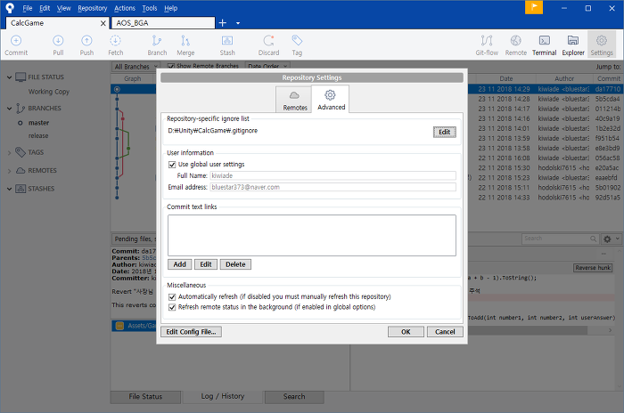Click the Commit text links list box

(x=312, y=235)
